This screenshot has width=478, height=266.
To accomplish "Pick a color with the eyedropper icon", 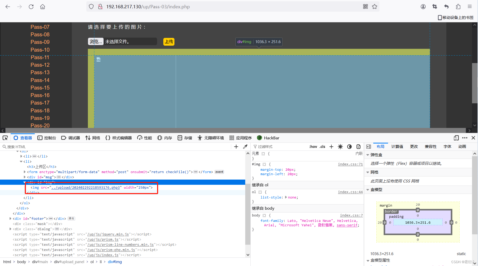I will 245,147.
